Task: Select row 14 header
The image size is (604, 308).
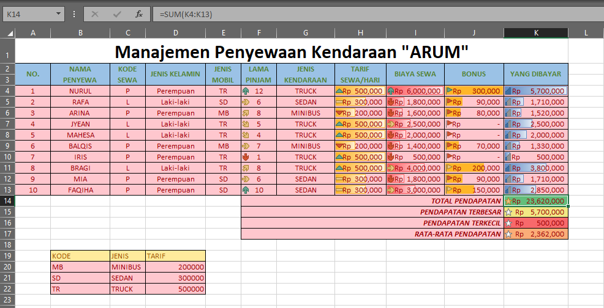Action: tap(7, 200)
